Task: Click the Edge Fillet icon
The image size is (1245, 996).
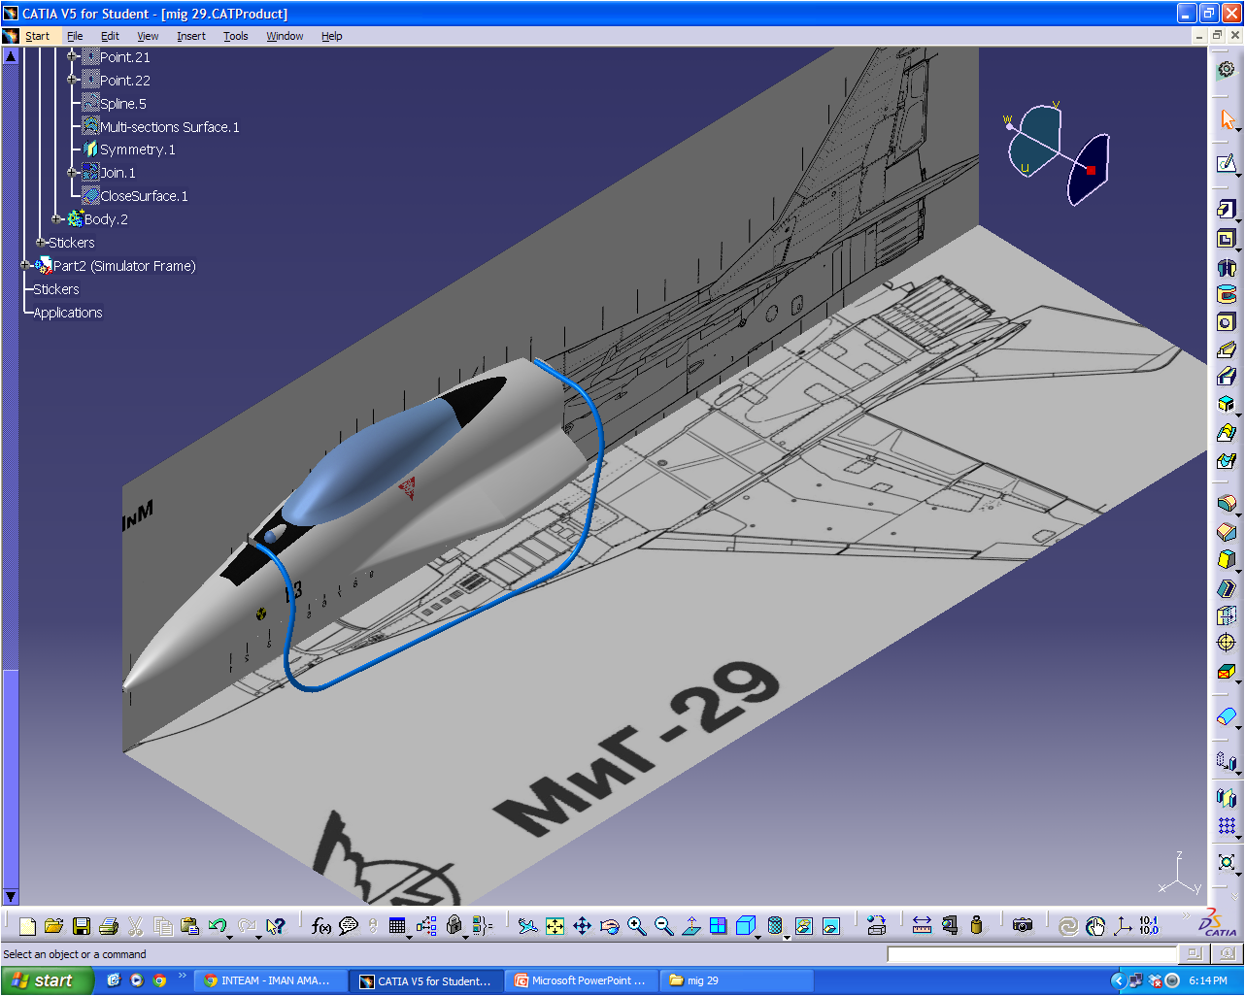Action: point(1227,505)
